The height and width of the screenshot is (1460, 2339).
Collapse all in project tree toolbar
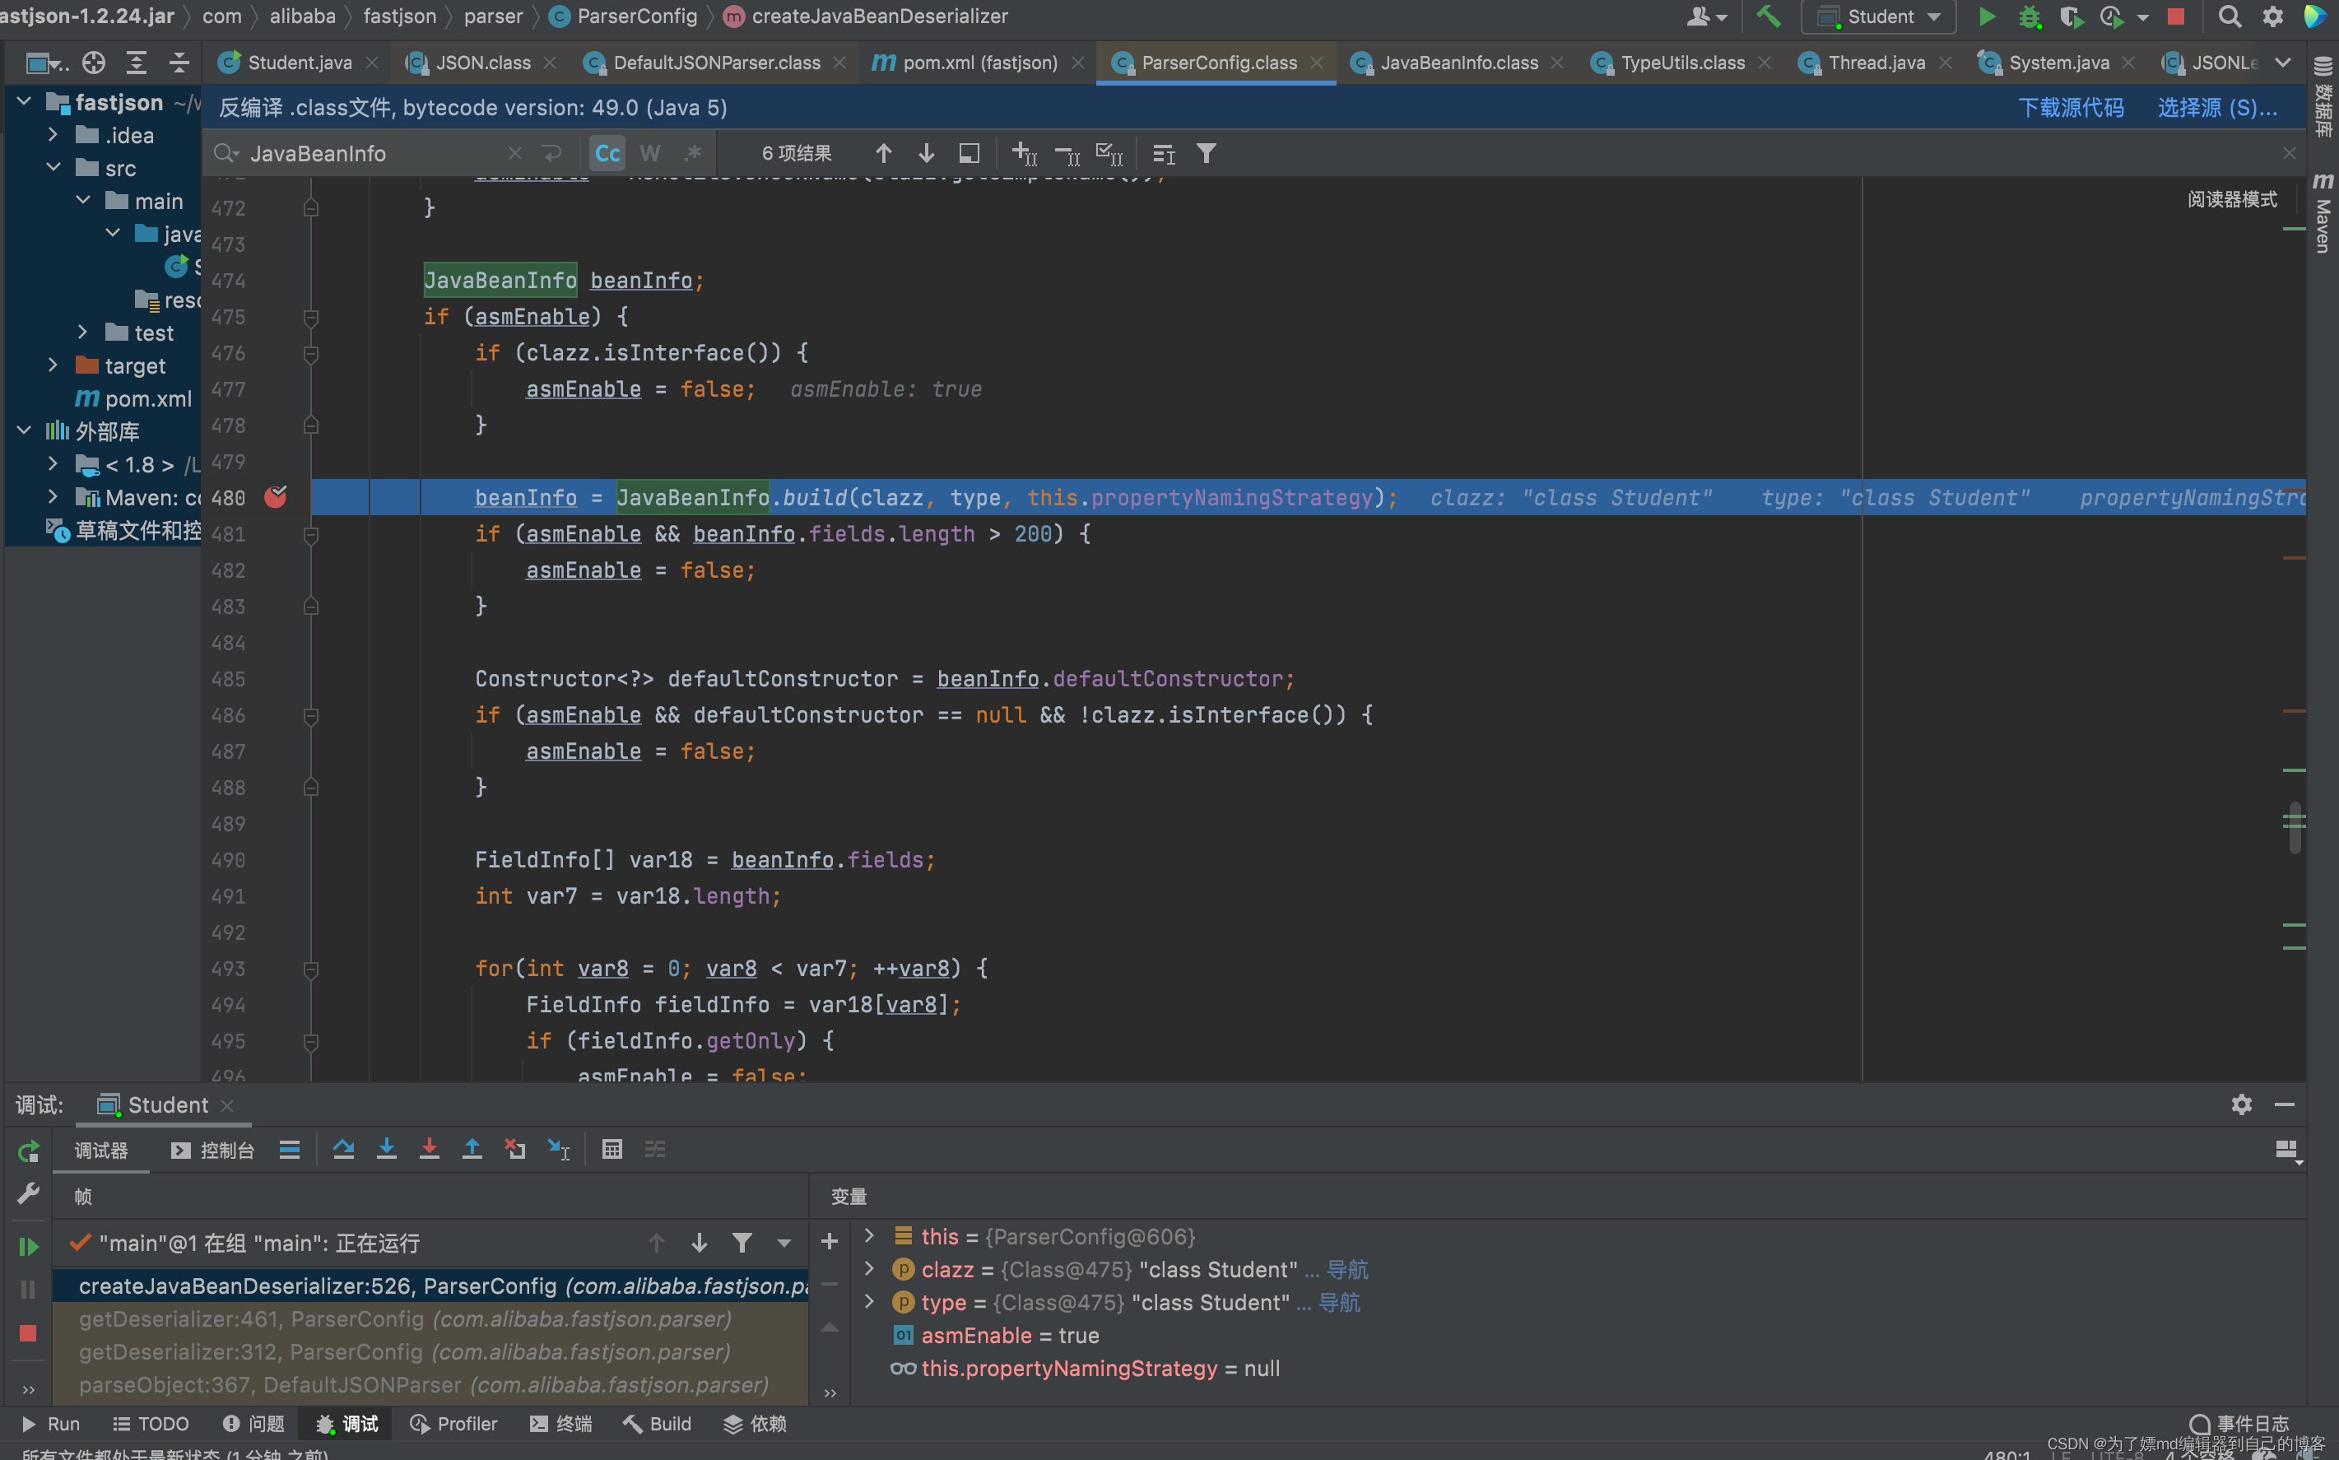click(x=179, y=63)
